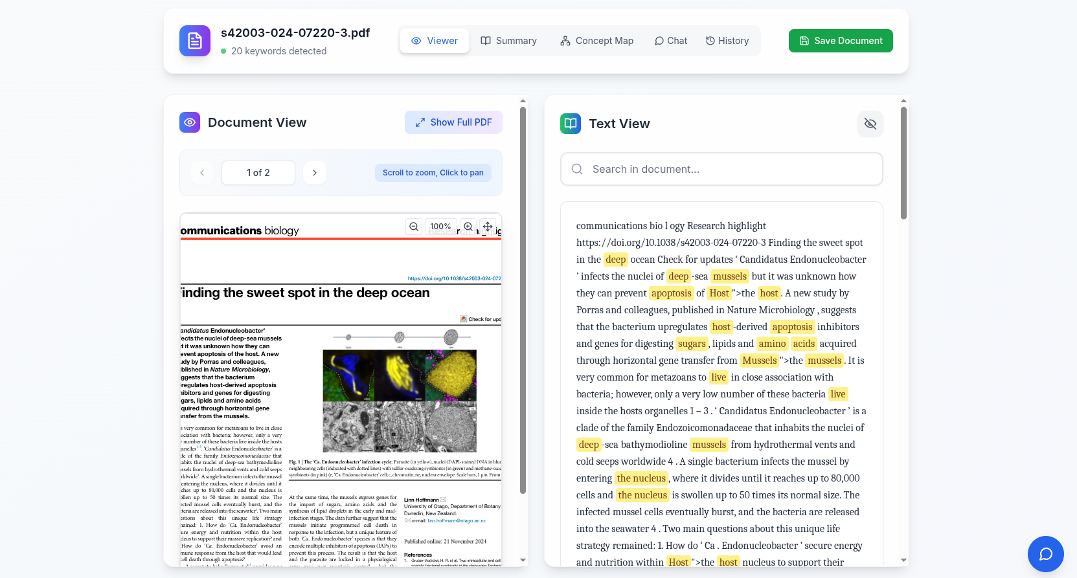Click 'Scroll to zoom, Click to pan' hint
Viewport: 1077px width, 578px height.
pos(433,173)
